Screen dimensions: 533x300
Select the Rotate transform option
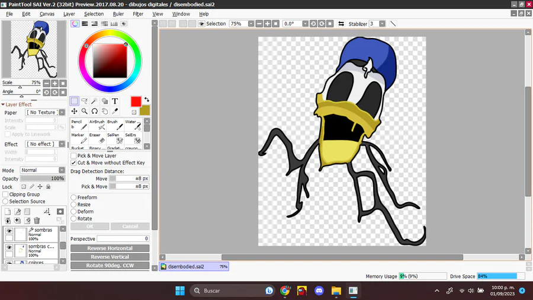(x=73, y=219)
